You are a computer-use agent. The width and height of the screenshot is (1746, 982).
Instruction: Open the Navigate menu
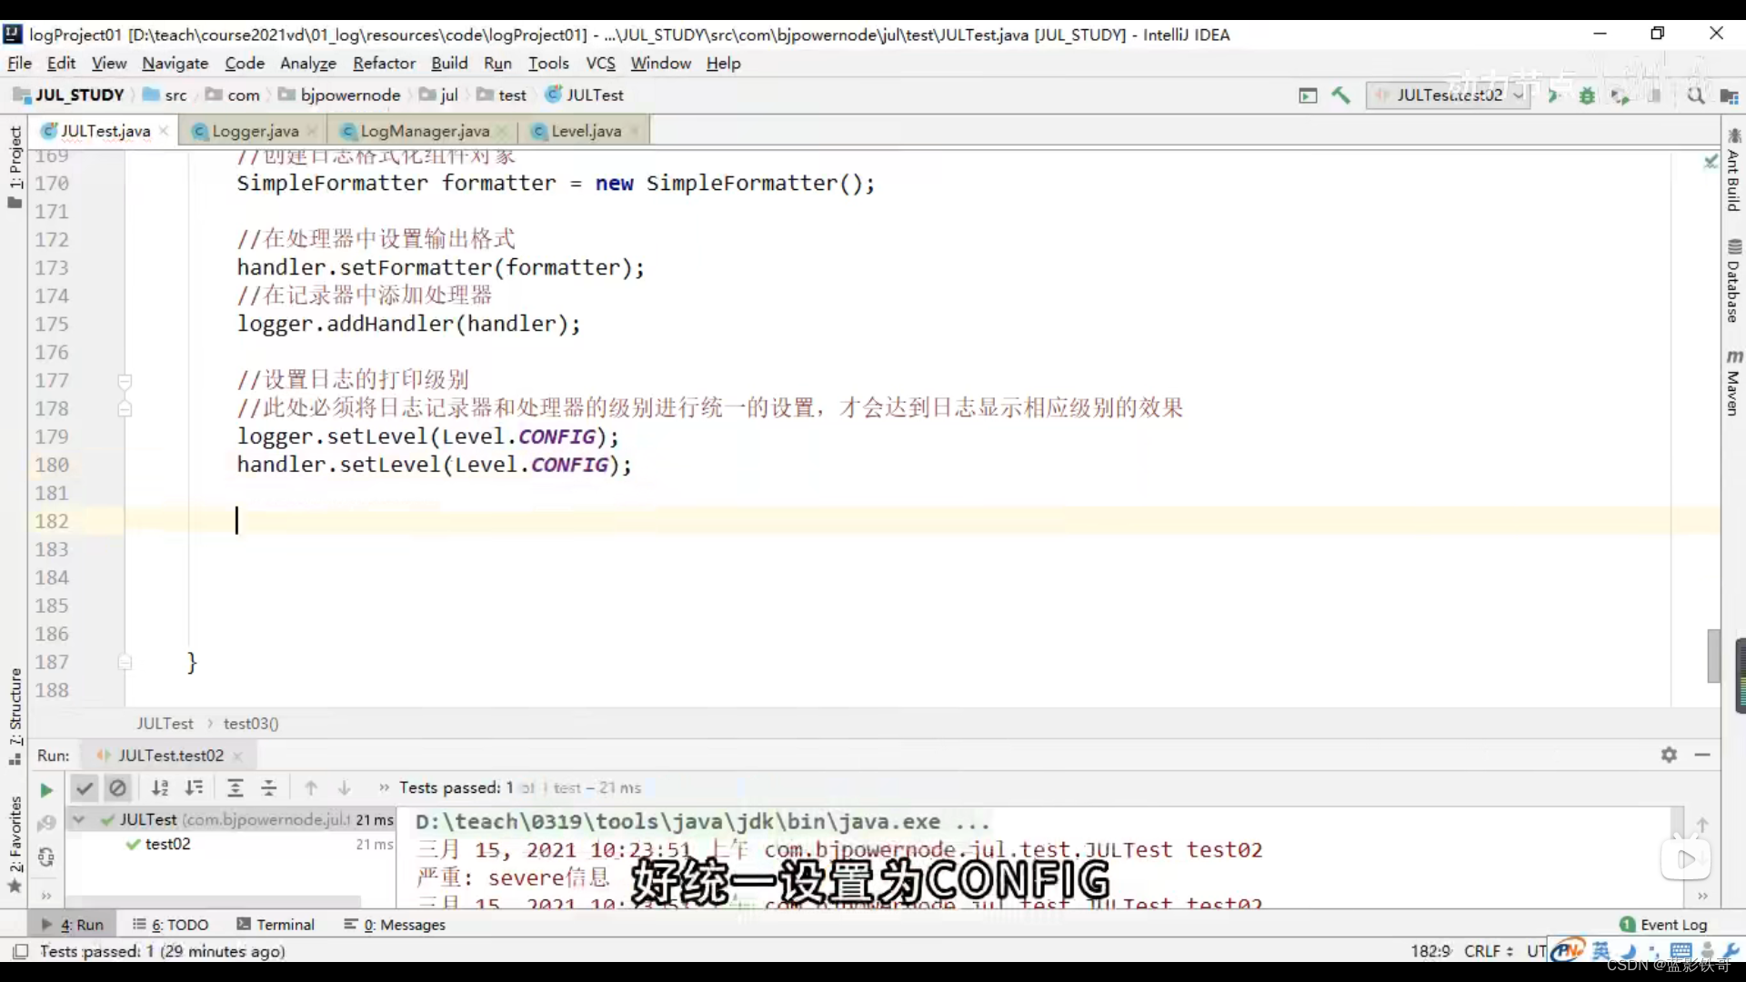(x=175, y=63)
